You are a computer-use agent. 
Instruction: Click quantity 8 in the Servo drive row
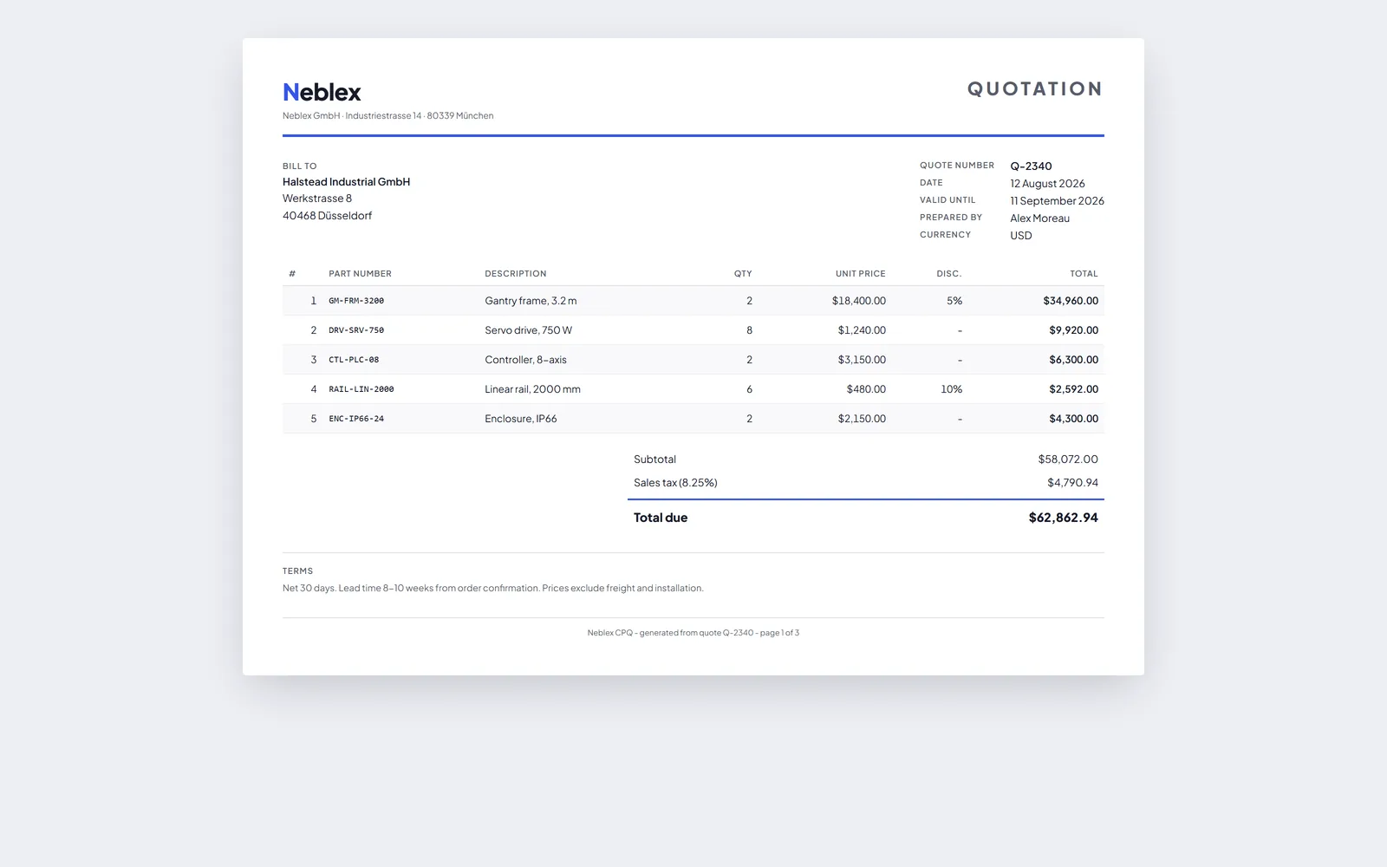point(749,330)
